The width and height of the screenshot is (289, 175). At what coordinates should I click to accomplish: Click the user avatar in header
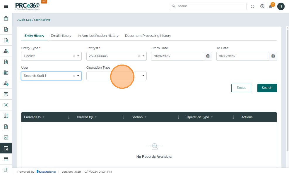[x=281, y=6]
